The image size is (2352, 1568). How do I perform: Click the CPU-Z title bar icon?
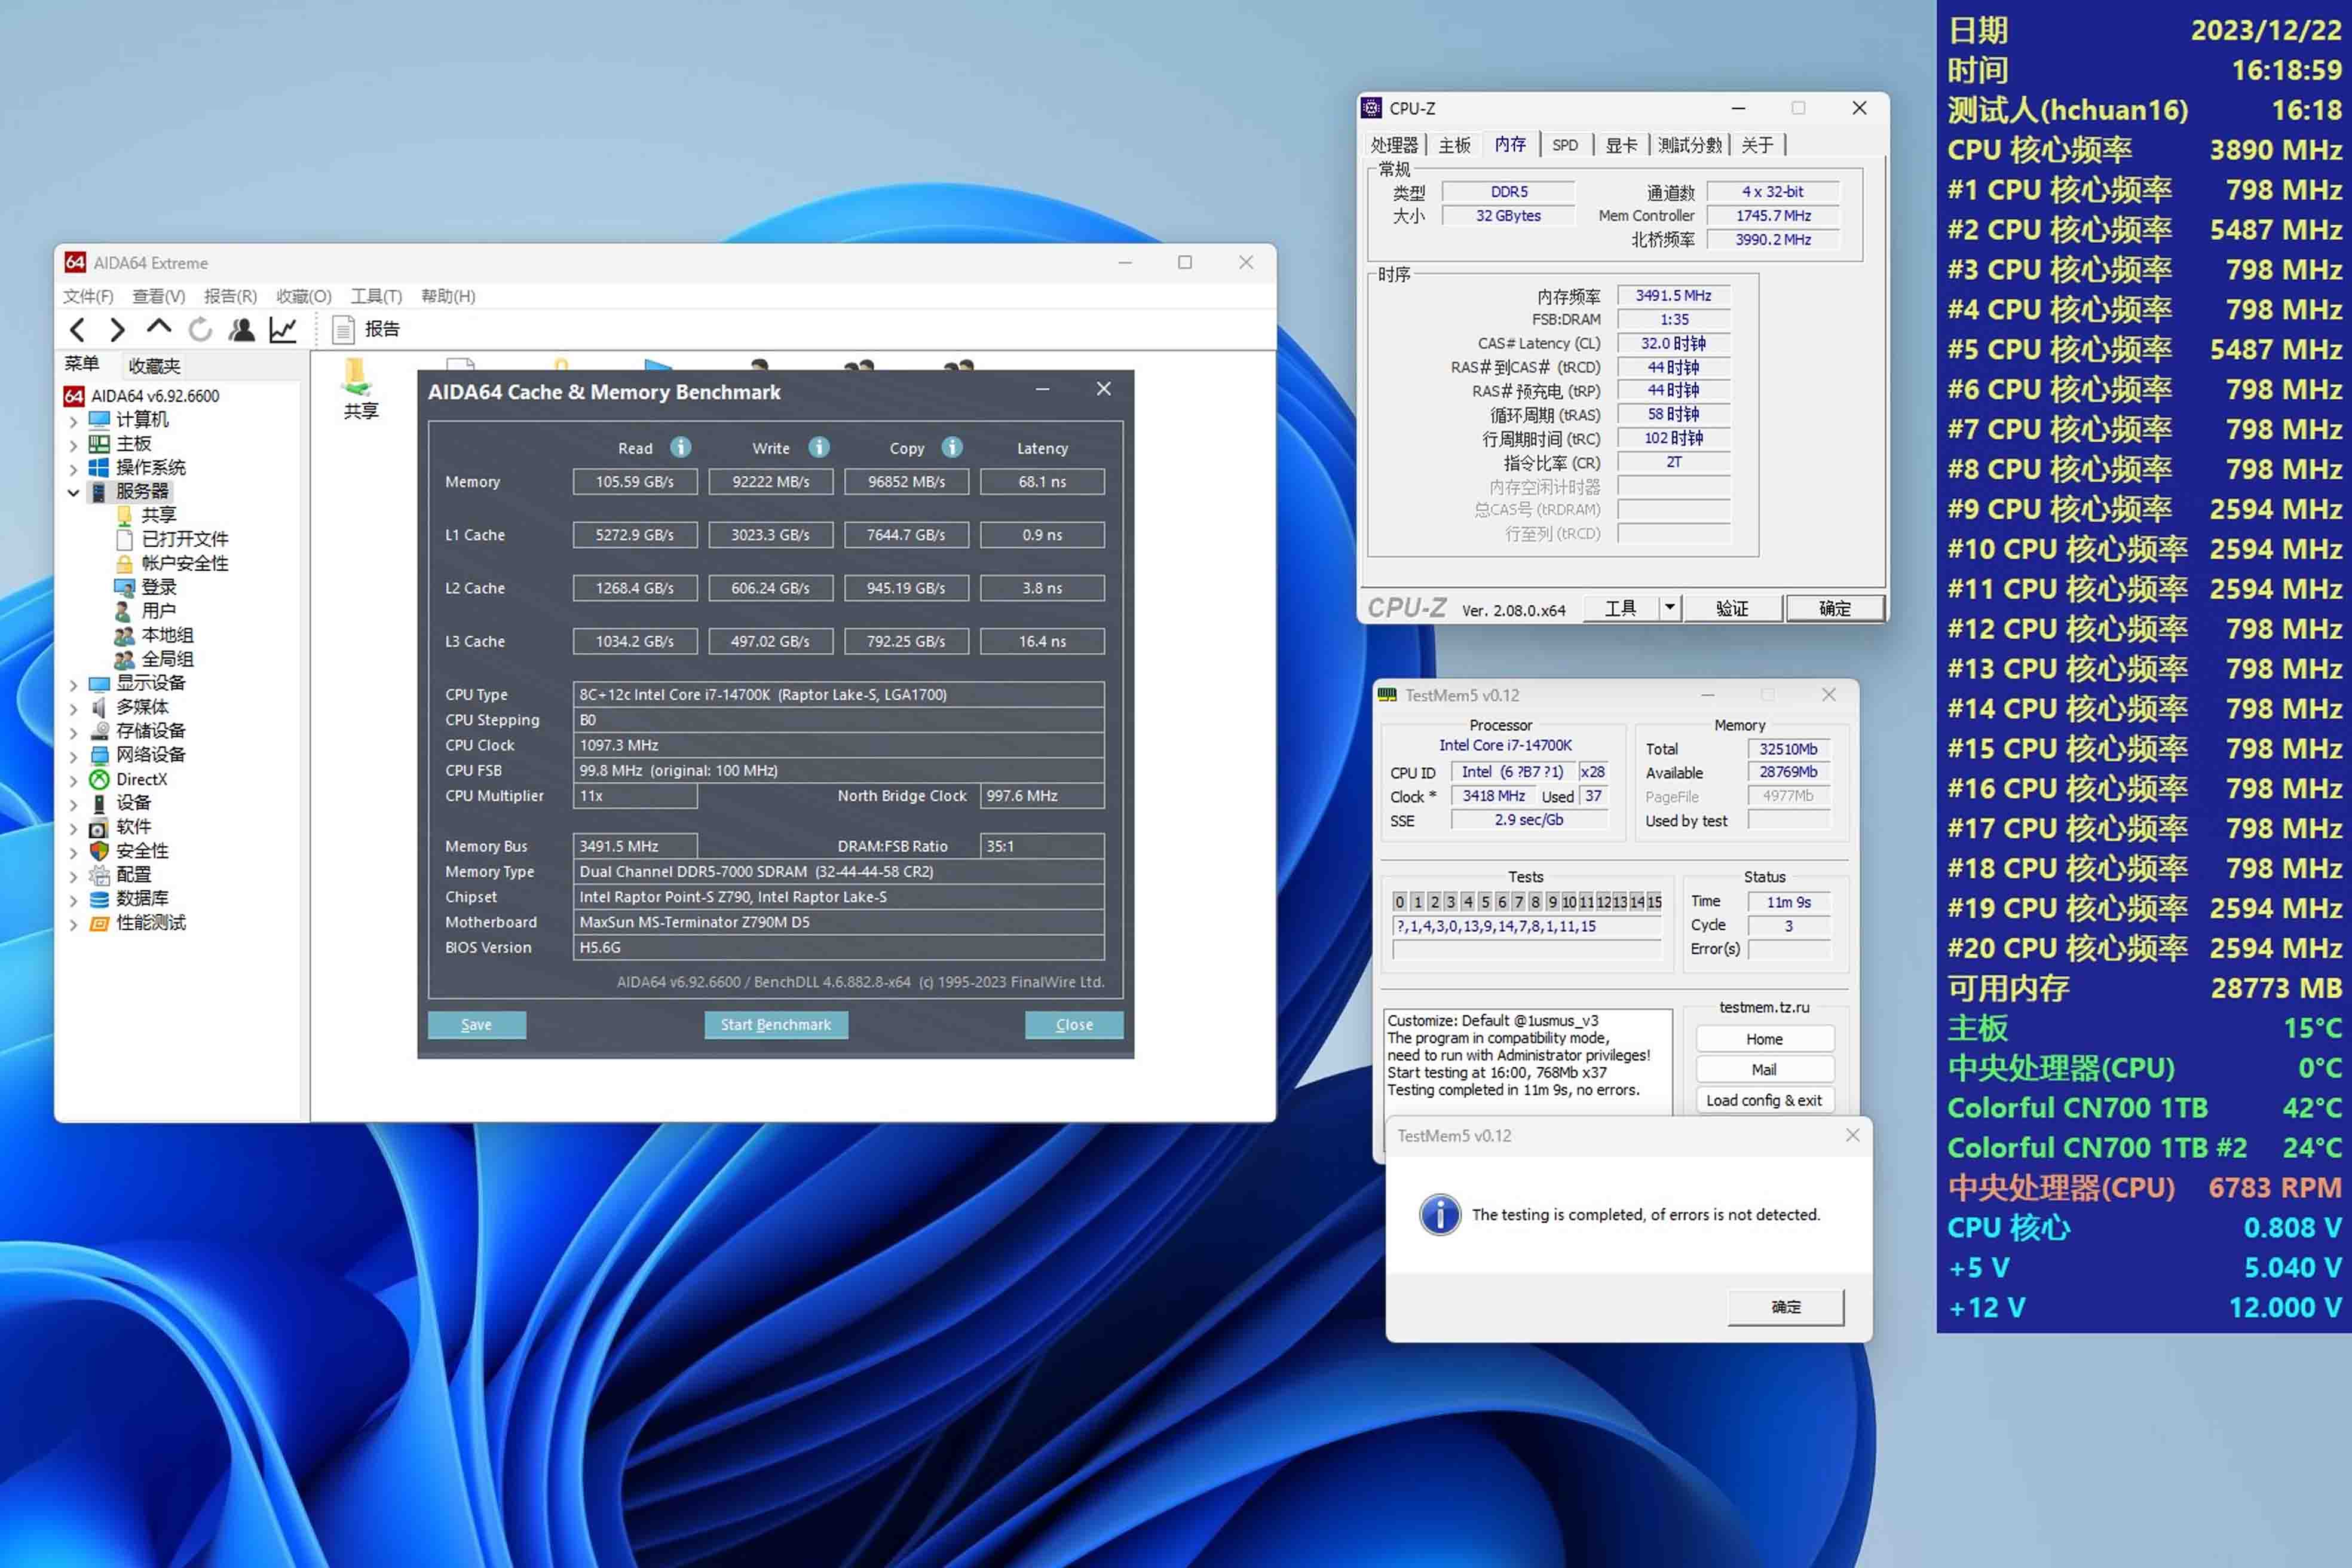1372,108
